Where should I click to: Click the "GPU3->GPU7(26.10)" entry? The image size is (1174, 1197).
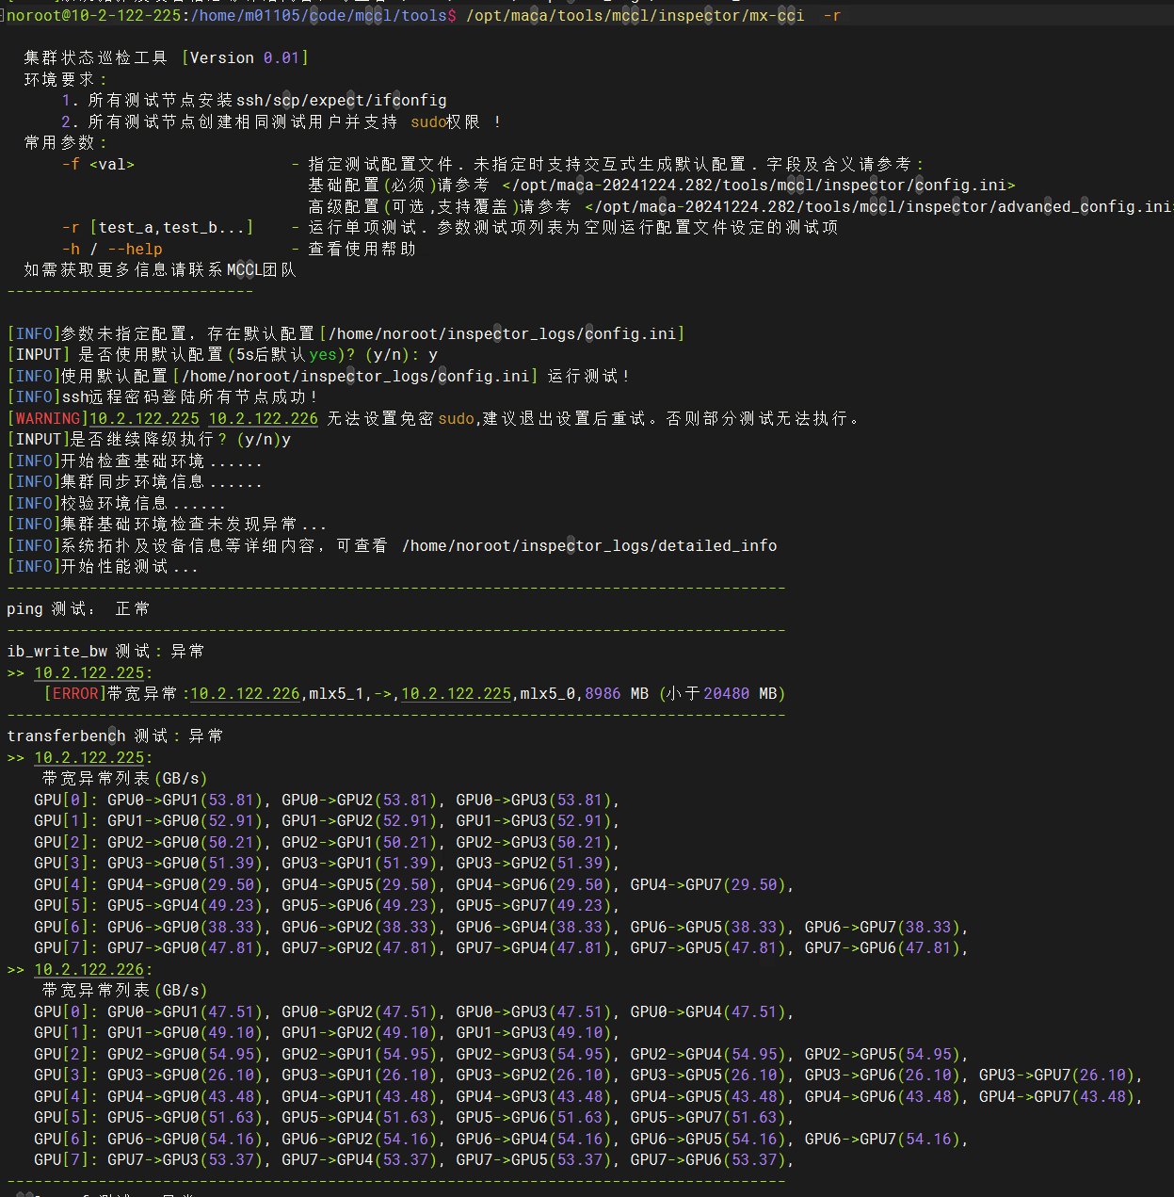1057,1075
